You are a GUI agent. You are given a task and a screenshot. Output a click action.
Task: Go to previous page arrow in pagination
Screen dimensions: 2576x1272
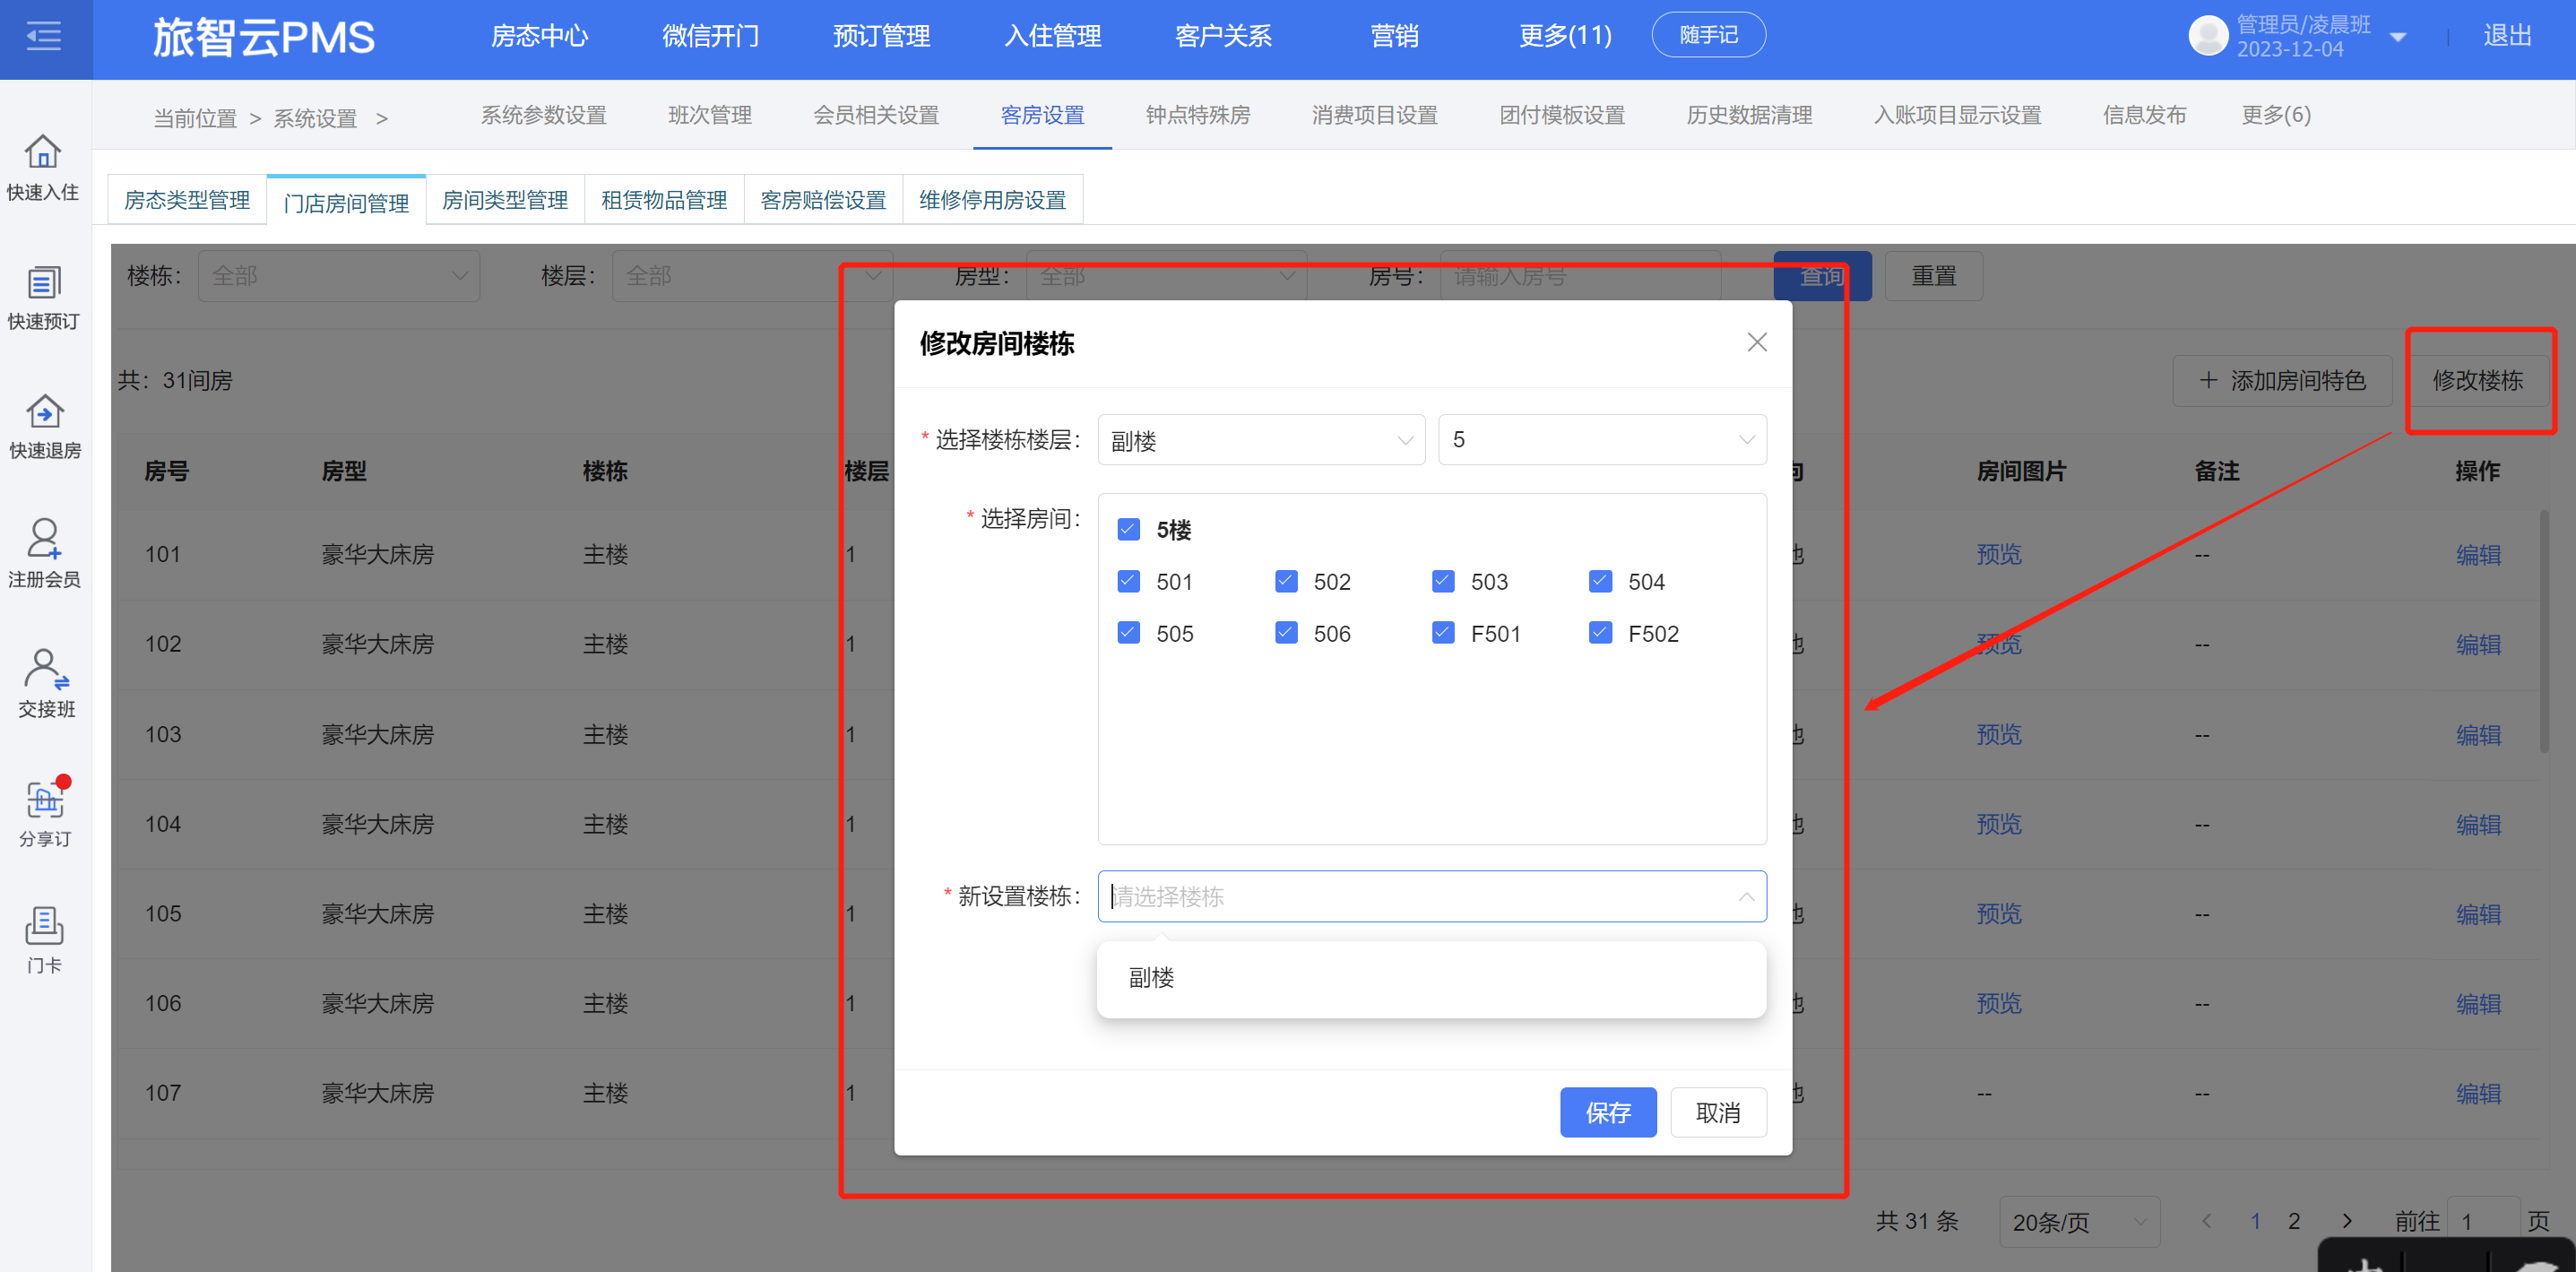2207,1221
